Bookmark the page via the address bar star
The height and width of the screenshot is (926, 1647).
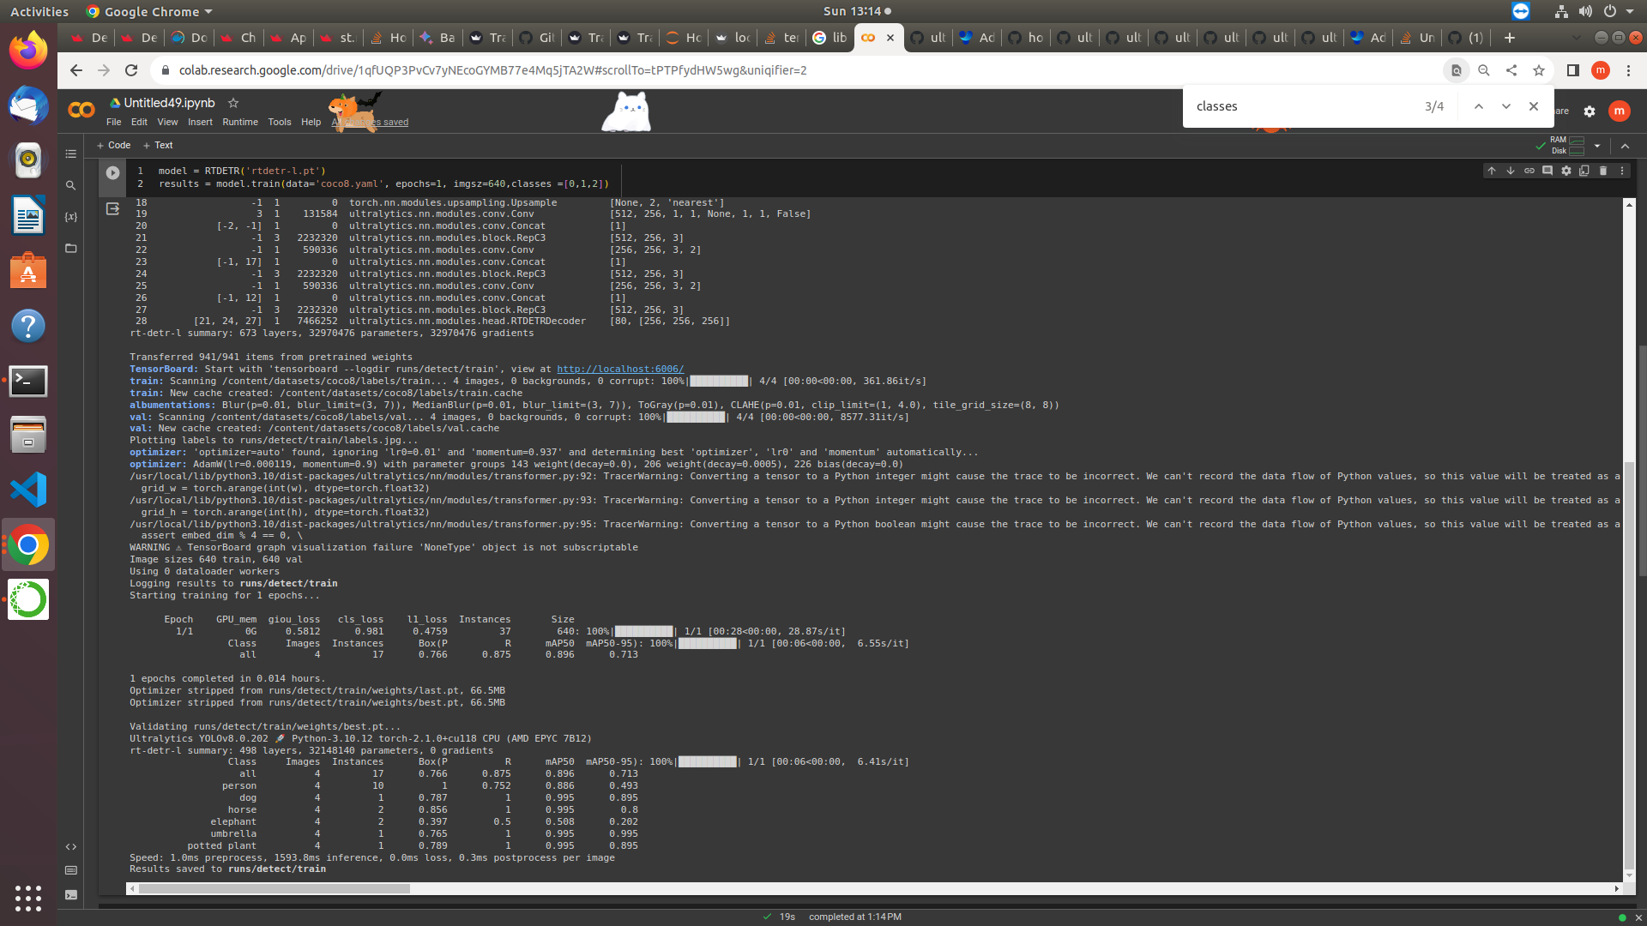(1539, 70)
